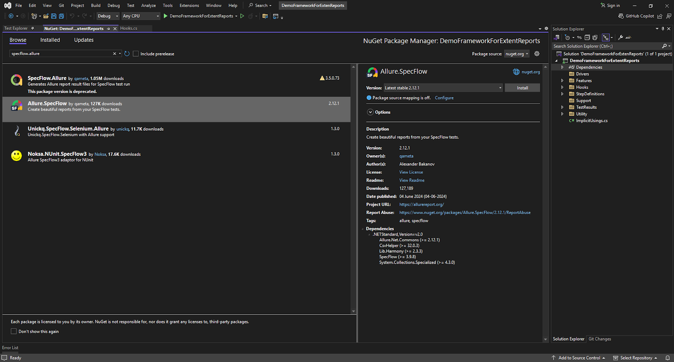Open Solution Explorer properties wrench icon
The width and height of the screenshot is (674, 362).
click(621, 37)
